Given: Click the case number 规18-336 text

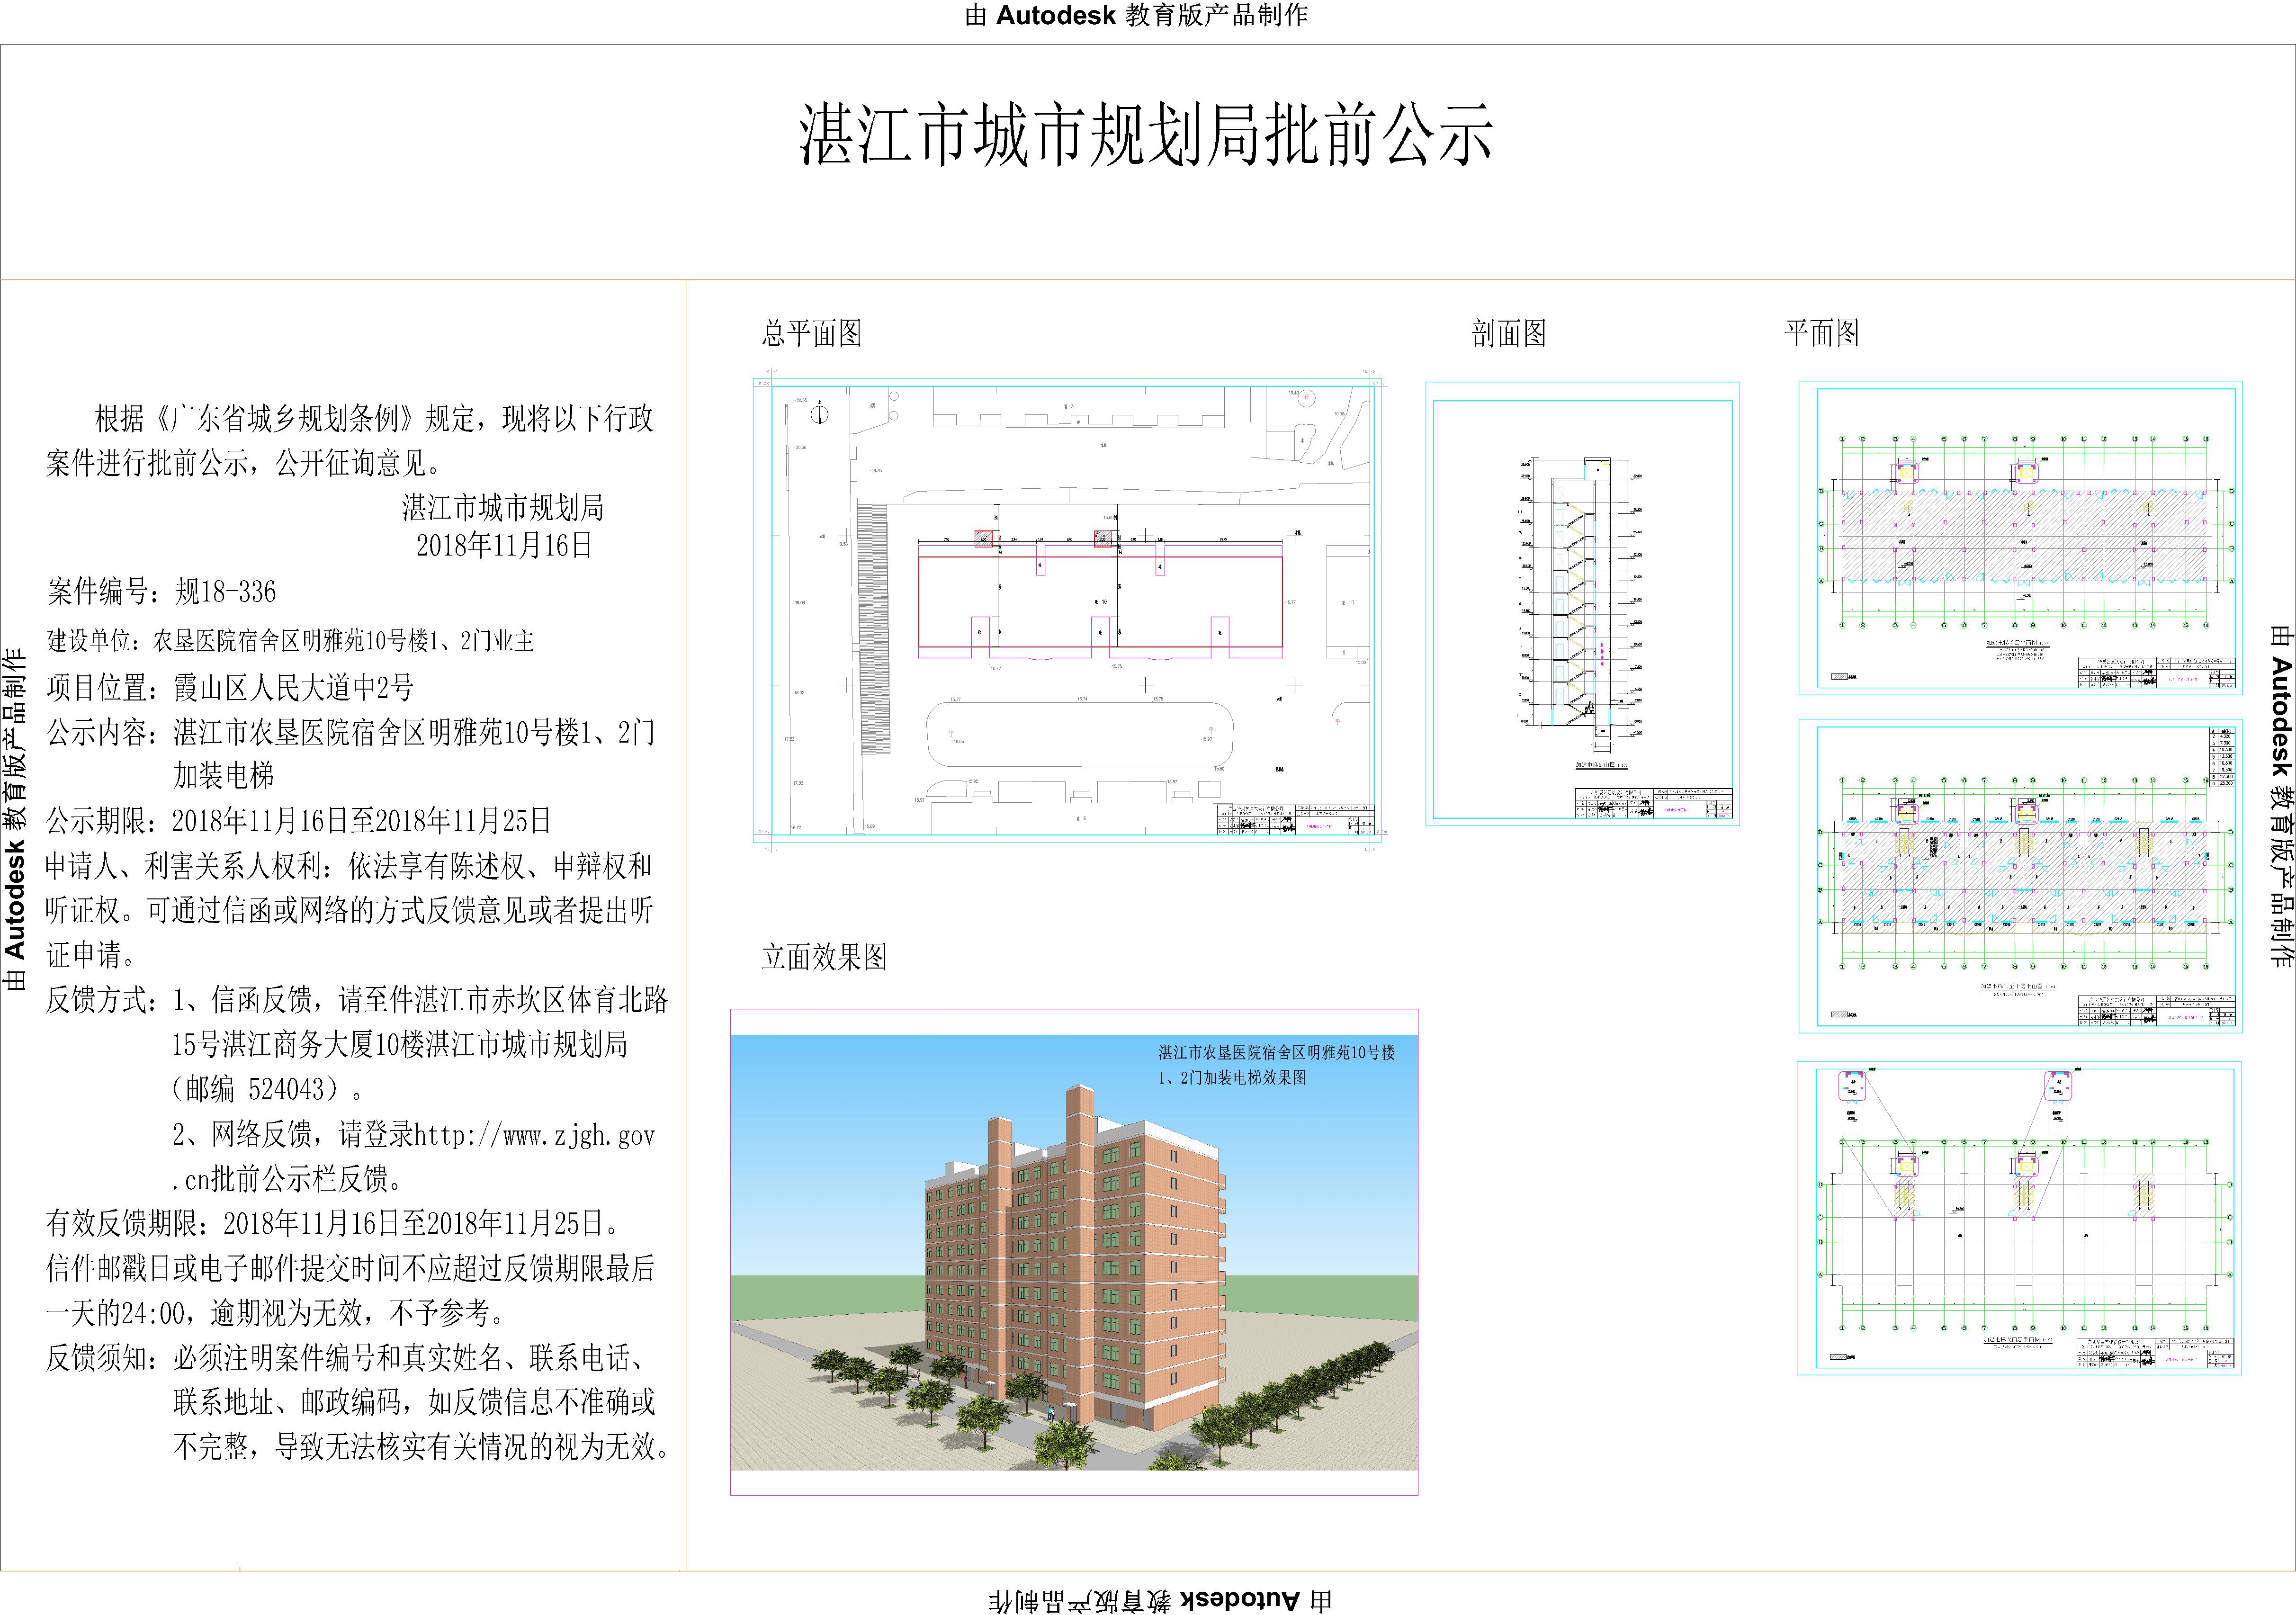Looking at the screenshot, I should pos(225,591).
